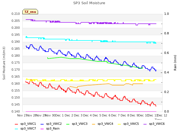Select the sp3_VWC2 legend label
Viewport: 179px width, 134px height.
pyautogui.click(x=54, y=124)
